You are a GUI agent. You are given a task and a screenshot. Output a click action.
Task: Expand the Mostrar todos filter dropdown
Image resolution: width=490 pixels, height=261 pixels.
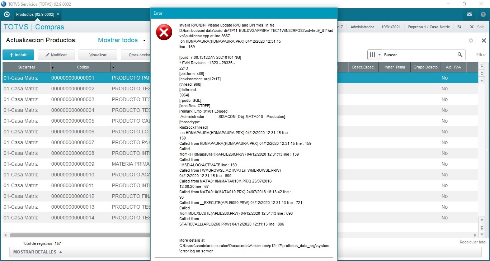[144, 41]
